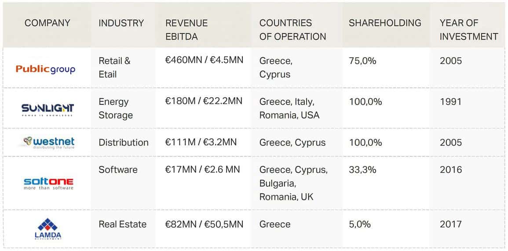Click the Sunlight company logo

pos(48,110)
